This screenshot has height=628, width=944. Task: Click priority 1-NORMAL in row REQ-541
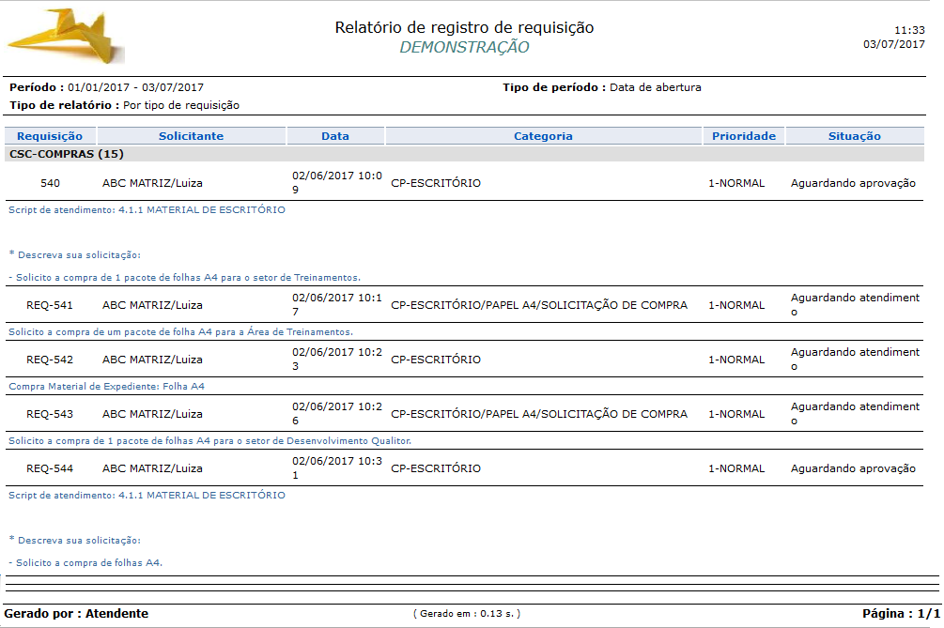(736, 305)
